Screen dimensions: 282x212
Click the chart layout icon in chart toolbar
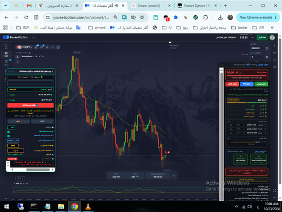pos(58,47)
